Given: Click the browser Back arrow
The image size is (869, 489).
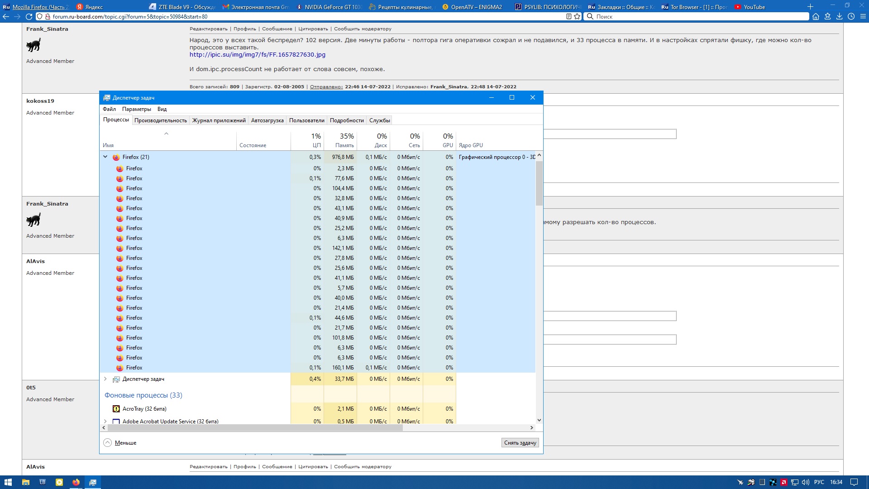Looking at the screenshot, I should pos(6,16).
